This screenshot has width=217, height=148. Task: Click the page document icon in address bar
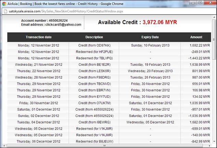click(5, 11)
